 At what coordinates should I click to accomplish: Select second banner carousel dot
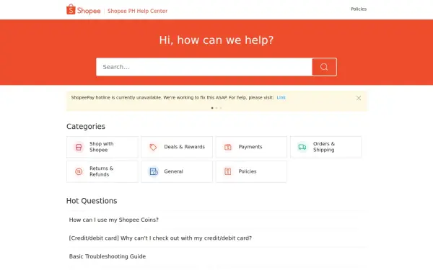[216, 108]
